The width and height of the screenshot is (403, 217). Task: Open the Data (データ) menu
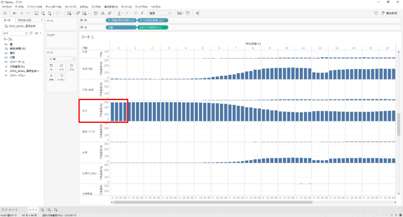point(19,6)
